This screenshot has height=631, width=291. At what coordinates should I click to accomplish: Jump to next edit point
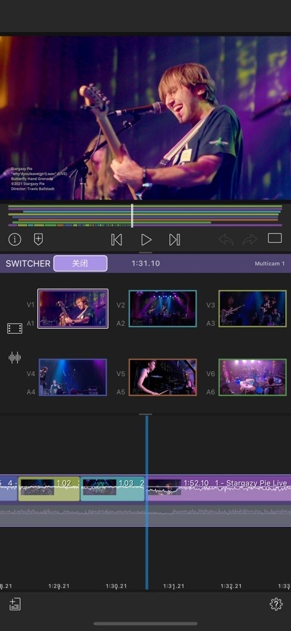174,240
